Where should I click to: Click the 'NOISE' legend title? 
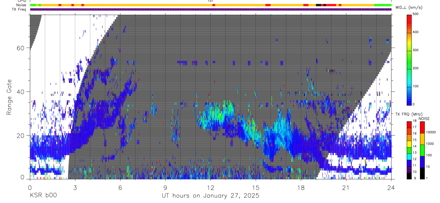point(425,119)
